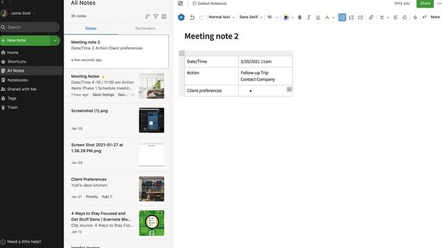Open All Notes in sidebar
The width and height of the screenshot is (442, 248).
[x=31, y=71]
